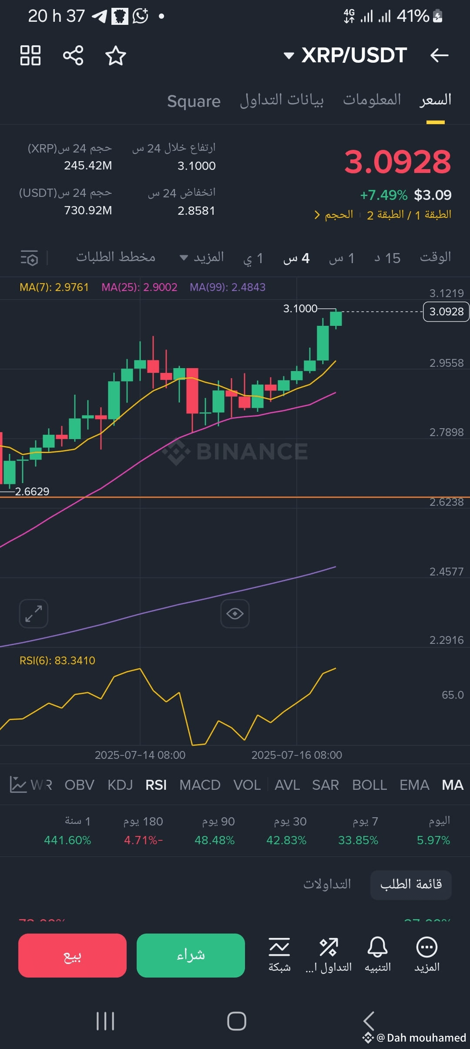Tap Android back button
This screenshot has width=470, height=1049.
click(x=369, y=1021)
